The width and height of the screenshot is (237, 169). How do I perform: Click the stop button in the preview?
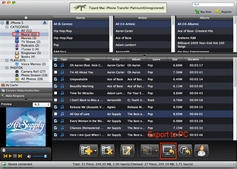click(15, 156)
